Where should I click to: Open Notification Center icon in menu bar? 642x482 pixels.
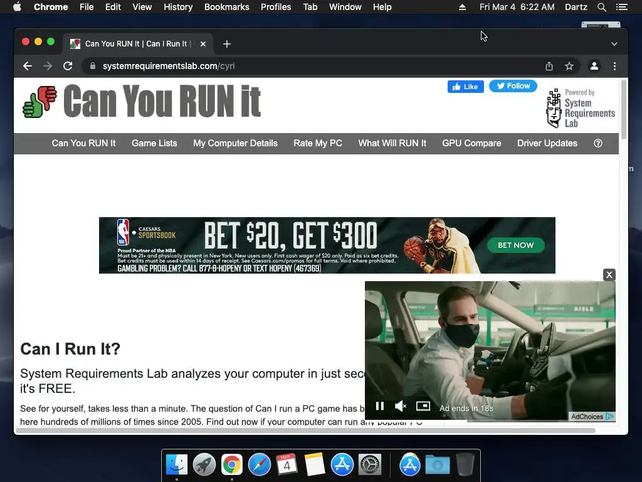622,7
